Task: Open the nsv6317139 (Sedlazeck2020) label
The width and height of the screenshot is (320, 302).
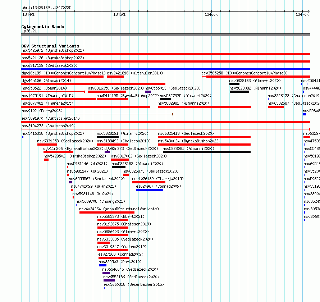Action: pos(50,65)
